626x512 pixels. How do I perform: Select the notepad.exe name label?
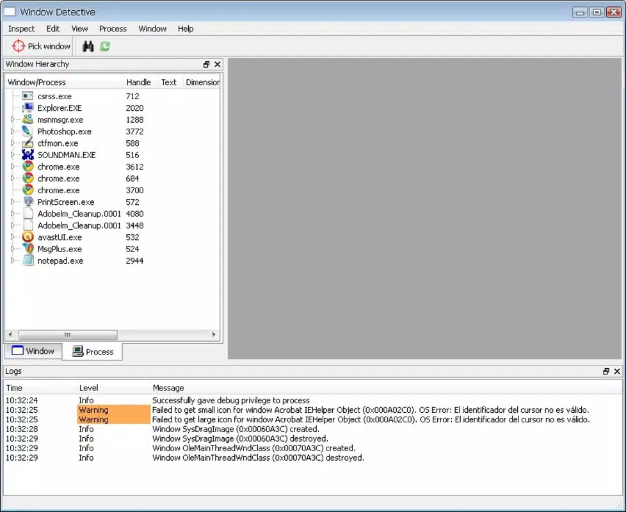coord(60,261)
